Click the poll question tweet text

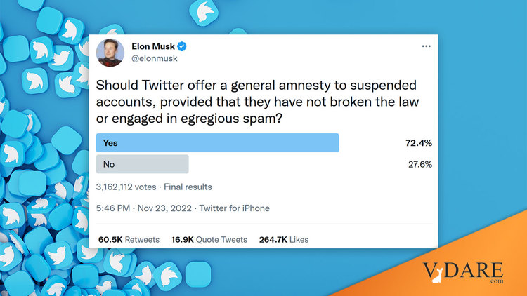click(257, 102)
